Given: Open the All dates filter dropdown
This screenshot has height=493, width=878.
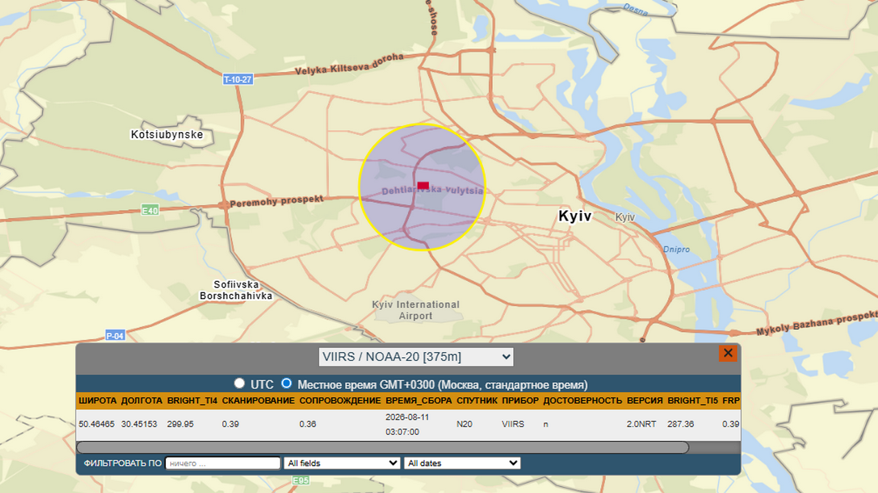Looking at the screenshot, I should tap(462, 463).
